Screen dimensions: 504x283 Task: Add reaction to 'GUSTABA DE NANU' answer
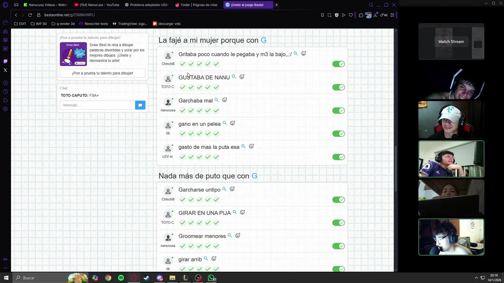point(242,77)
